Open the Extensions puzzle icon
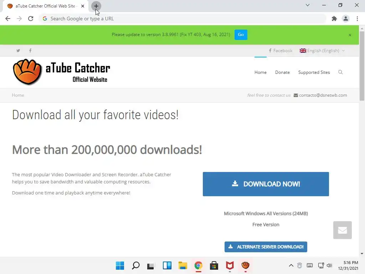The width and height of the screenshot is (365, 274). [x=334, y=19]
